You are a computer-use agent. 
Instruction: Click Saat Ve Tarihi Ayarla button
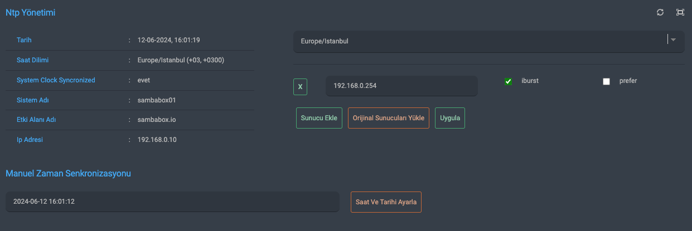tap(386, 201)
